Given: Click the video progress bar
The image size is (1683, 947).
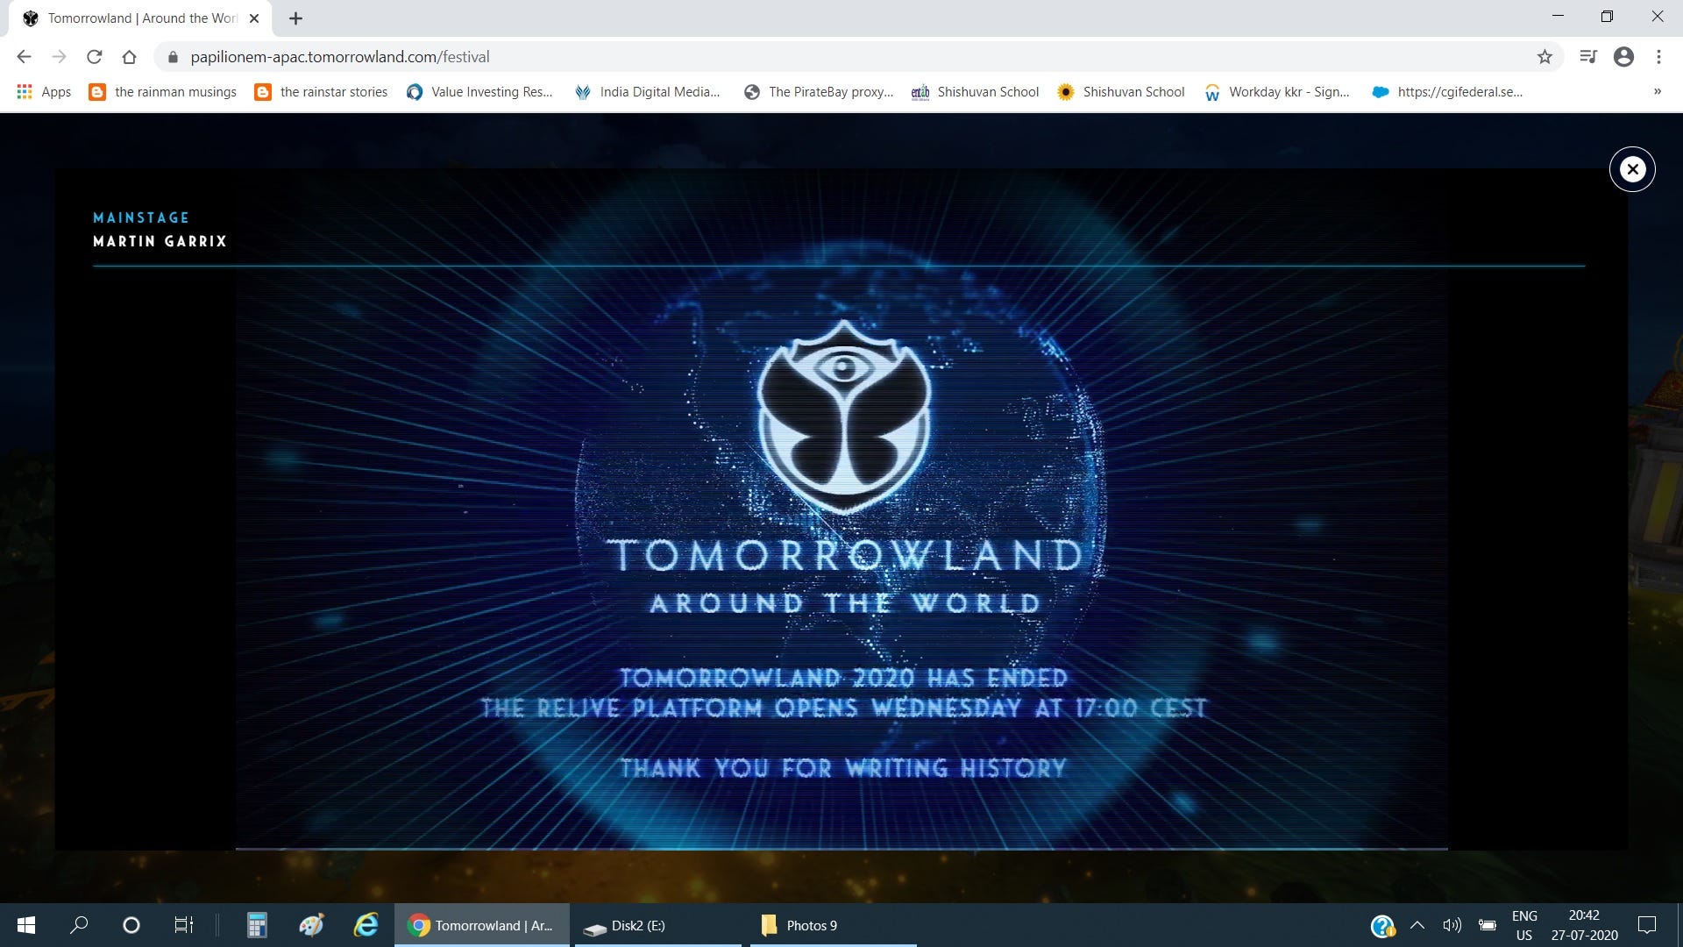Looking at the screenshot, I should pos(841,848).
